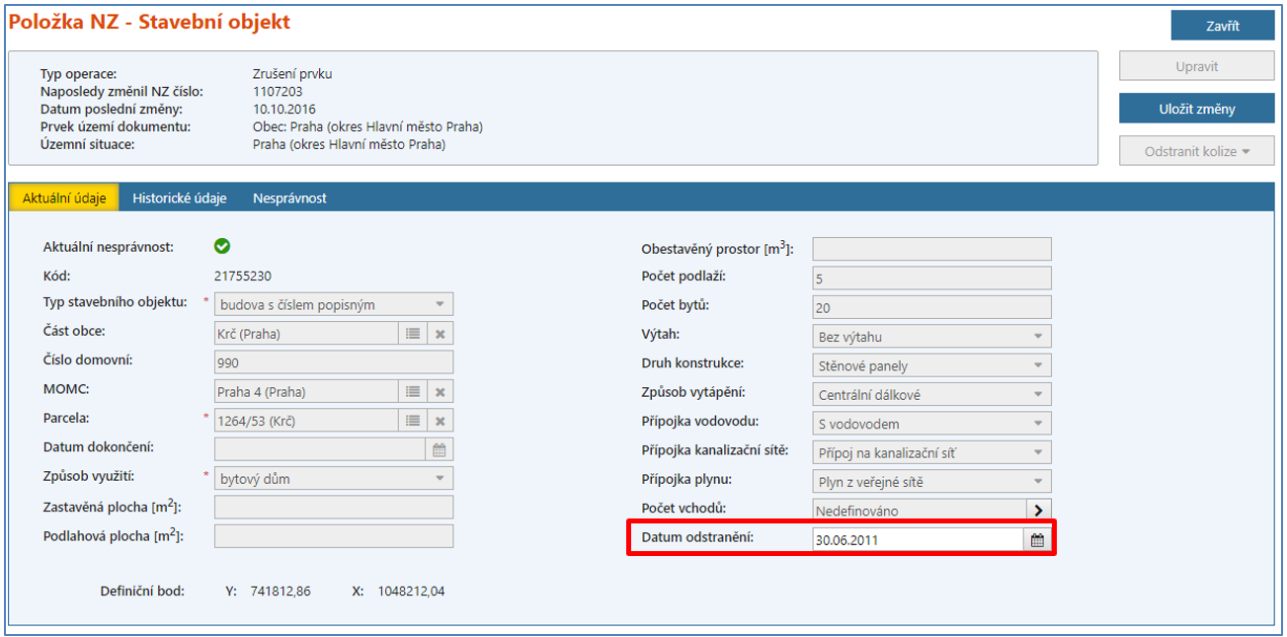Open list picker for MOMC field
This screenshot has height=637, width=1287.
pyautogui.click(x=413, y=392)
